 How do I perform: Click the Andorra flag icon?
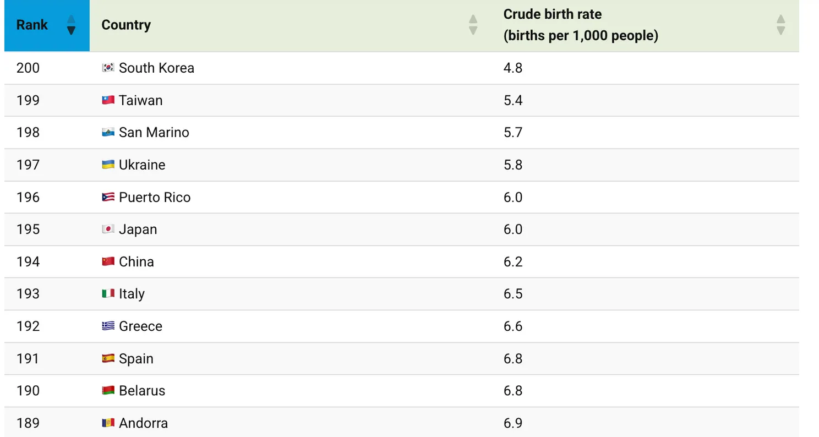[x=108, y=423]
